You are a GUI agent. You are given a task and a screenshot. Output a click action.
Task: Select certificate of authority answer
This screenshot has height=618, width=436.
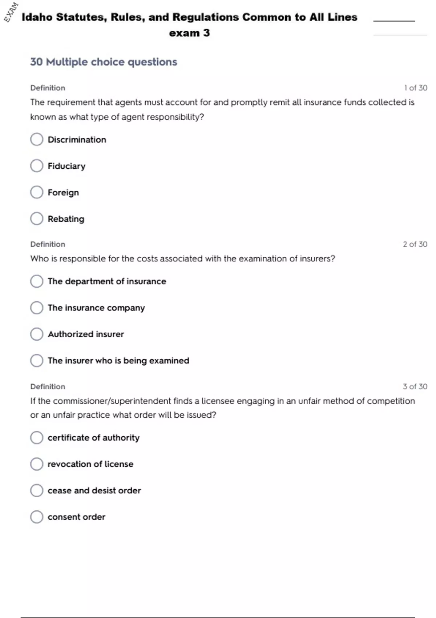37,438
